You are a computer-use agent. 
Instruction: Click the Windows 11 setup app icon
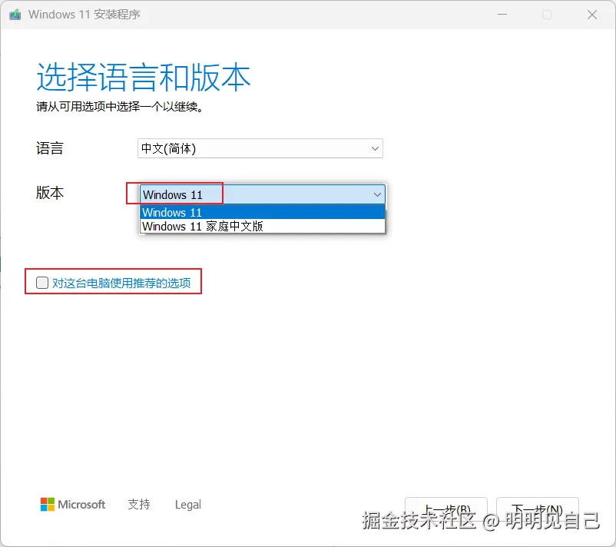[15, 15]
